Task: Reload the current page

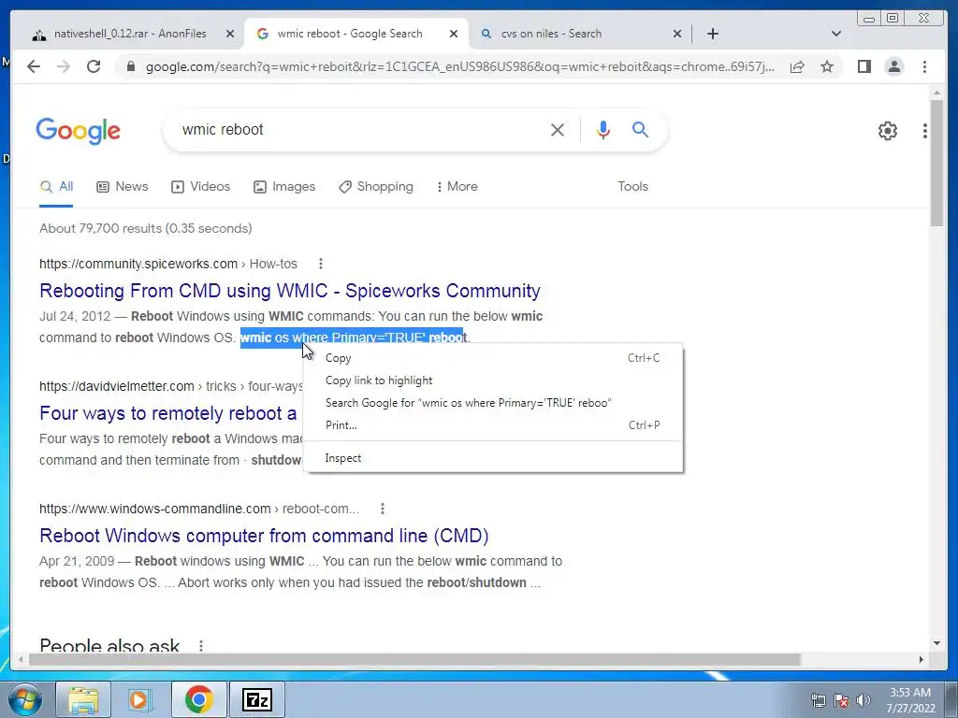Action: 94,66
